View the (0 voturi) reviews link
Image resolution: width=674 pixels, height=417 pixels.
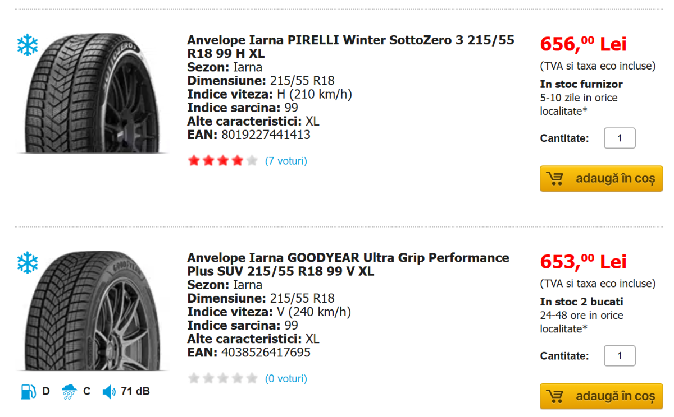[x=286, y=379]
